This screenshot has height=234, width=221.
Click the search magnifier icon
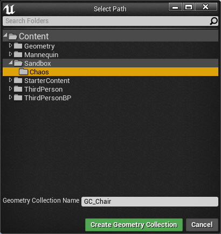pyautogui.click(x=214, y=21)
